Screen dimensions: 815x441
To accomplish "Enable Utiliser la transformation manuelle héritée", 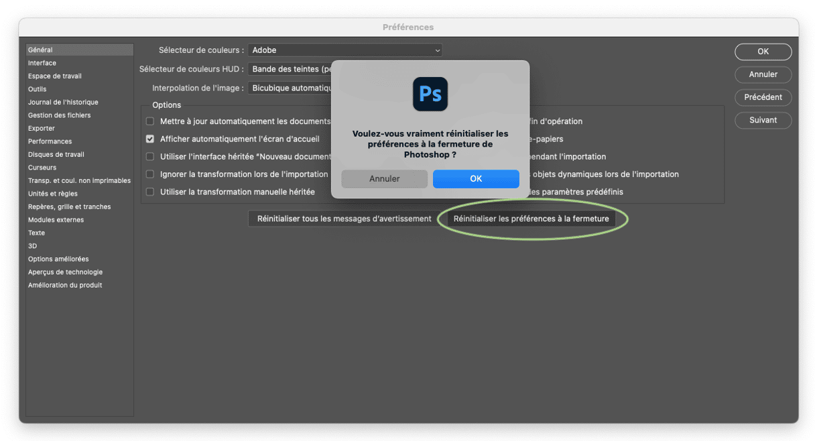I will 150,192.
